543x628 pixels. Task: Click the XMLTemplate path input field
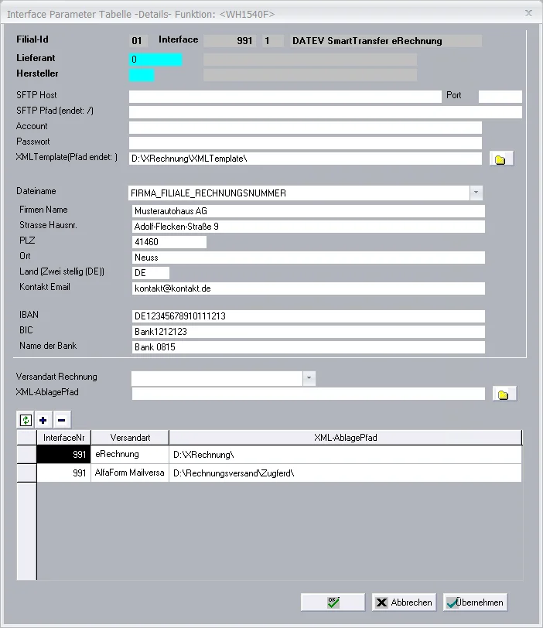305,159
